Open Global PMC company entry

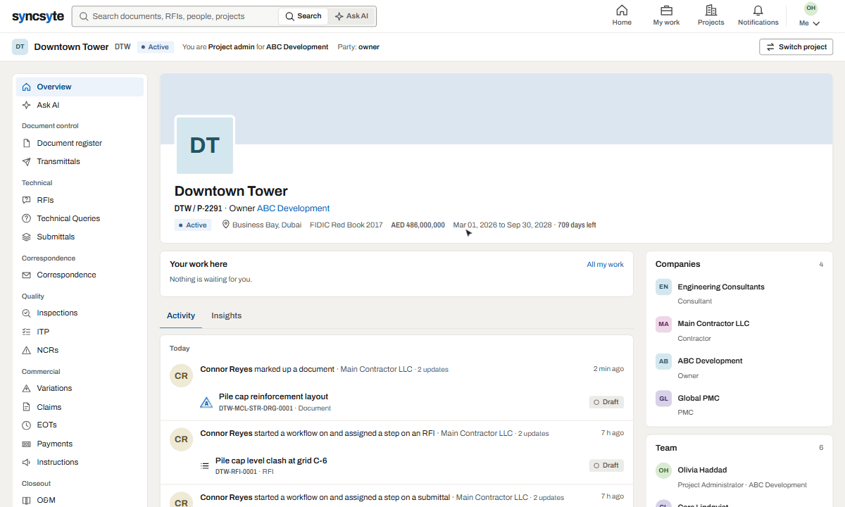click(739, 404)
